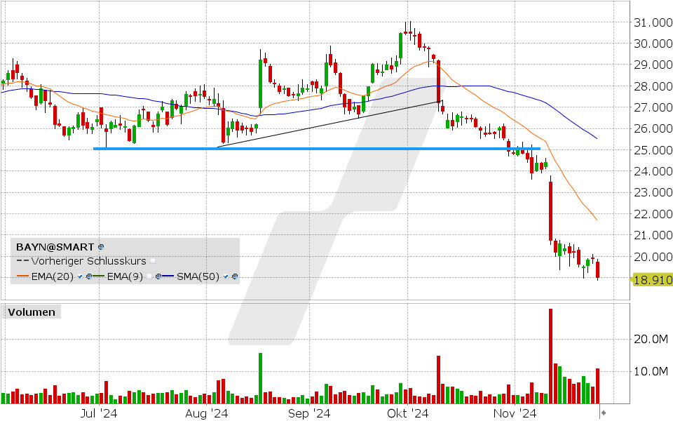The width and height of the screenshot is (673, 421).
Task: Click the 10.0M volume axis label
Action: (x=651, y=371)
